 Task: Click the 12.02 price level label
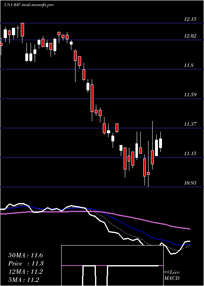(190, 36)
